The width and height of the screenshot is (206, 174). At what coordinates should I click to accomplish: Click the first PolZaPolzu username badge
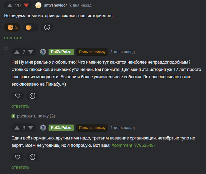pyautogui.click(x=61, y=52)
